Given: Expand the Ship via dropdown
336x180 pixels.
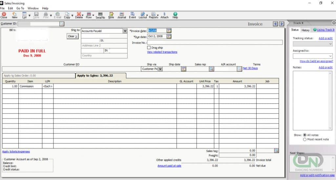Looking at the screenshot, I should point(160,69).
